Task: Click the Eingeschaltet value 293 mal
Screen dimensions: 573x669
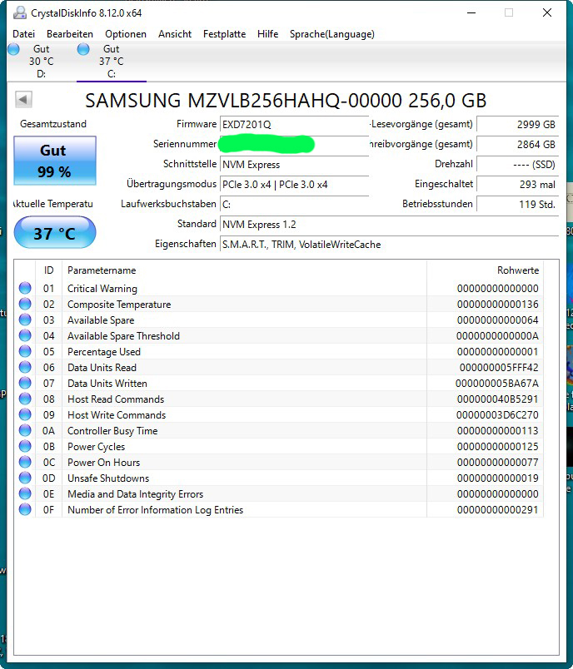Action: pyautogui.click(x=517, y=185)
